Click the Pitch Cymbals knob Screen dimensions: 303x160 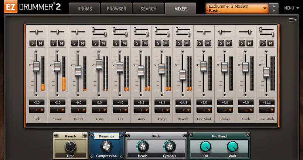[x=170, y=146]
